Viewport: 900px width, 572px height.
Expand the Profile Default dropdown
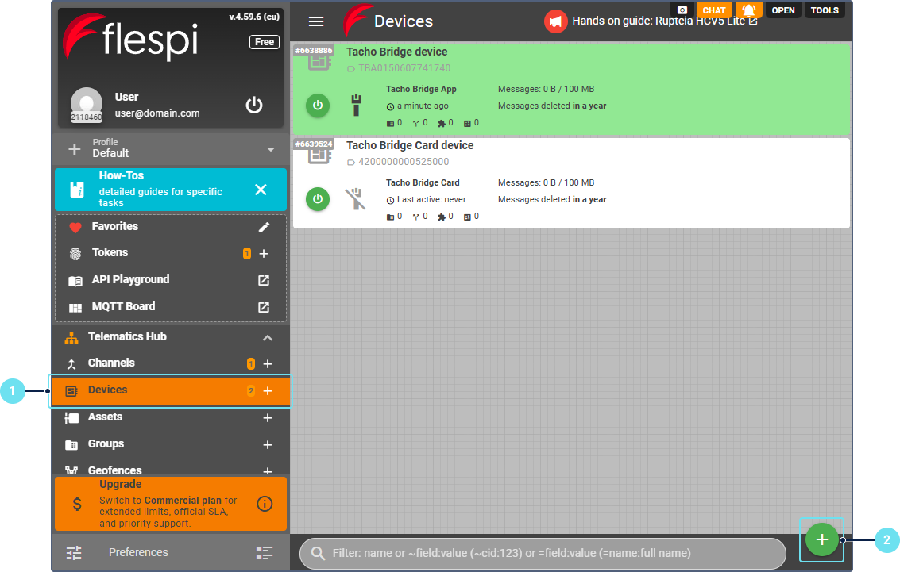270,149
